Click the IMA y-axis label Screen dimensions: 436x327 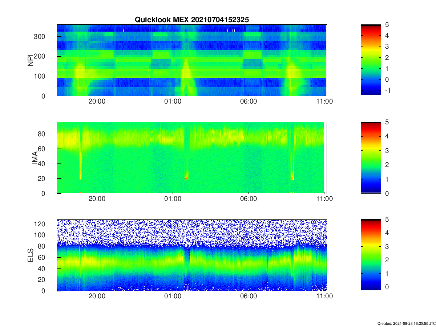[x=35, y=158]
